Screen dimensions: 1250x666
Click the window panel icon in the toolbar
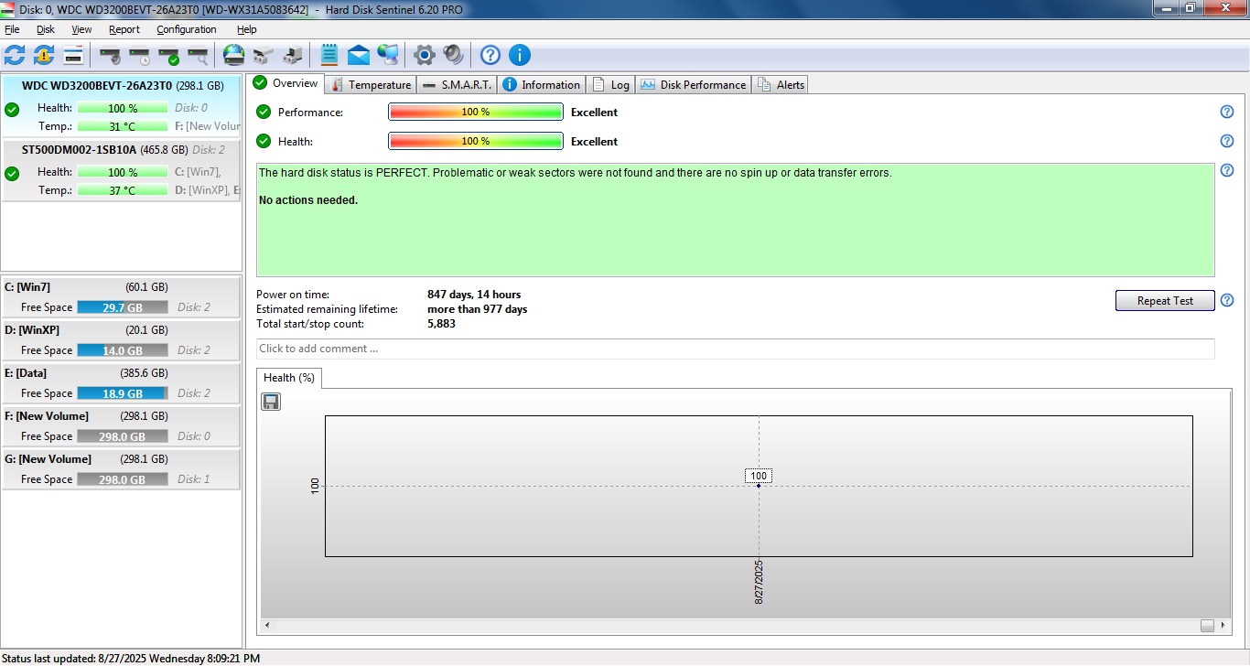[x=74, y=55]
